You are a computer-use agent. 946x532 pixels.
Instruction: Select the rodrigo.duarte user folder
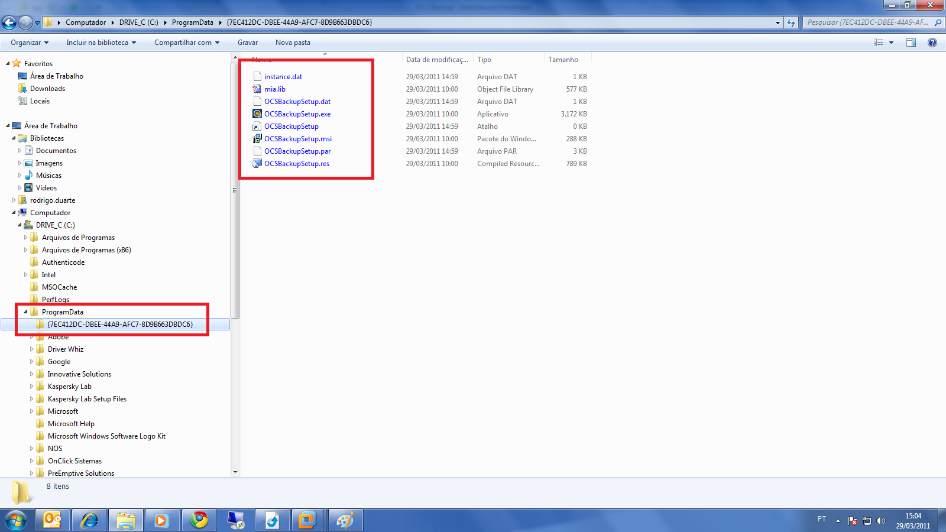click(53, 200)
